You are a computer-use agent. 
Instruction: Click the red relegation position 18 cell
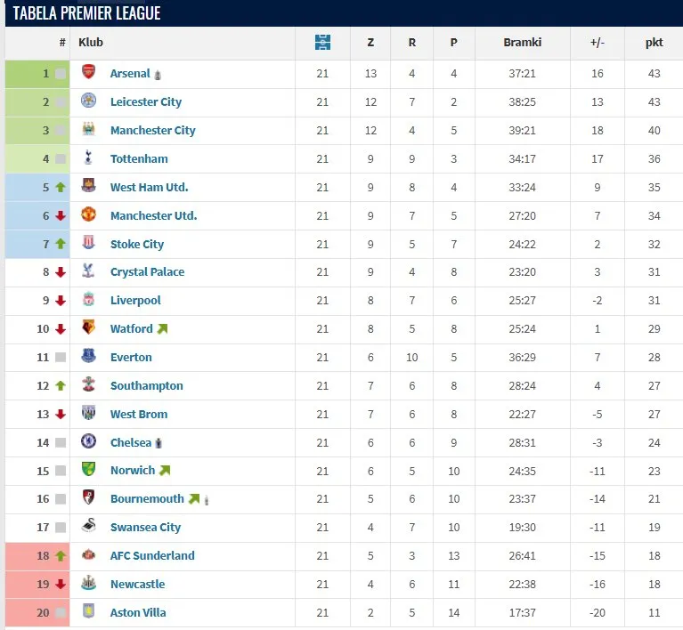[x=37, y=556]
